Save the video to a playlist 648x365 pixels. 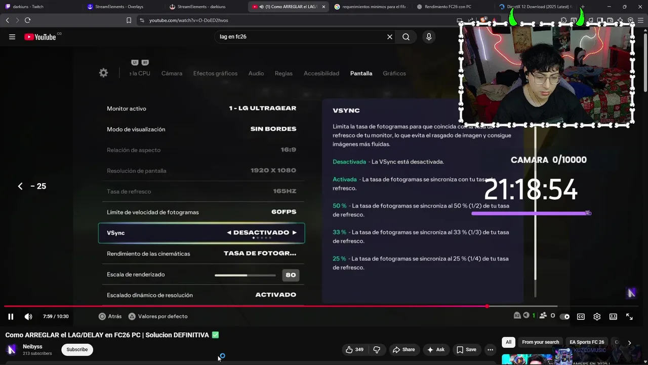click(x=466, y=349)
